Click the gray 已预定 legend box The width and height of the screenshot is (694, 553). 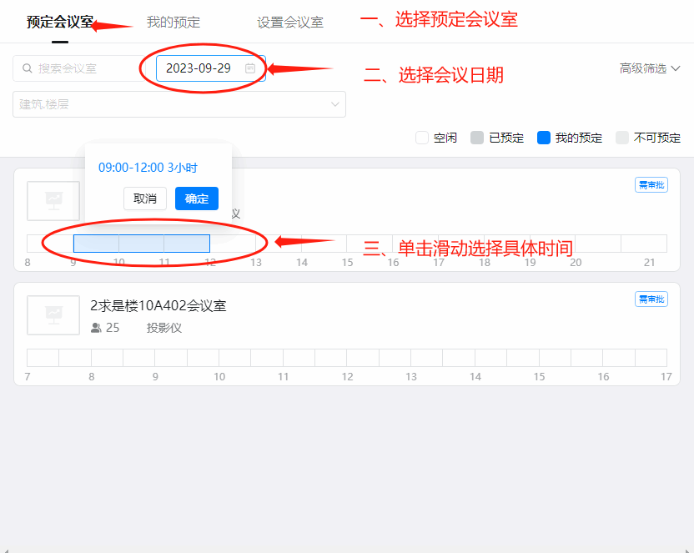point(477,138)
